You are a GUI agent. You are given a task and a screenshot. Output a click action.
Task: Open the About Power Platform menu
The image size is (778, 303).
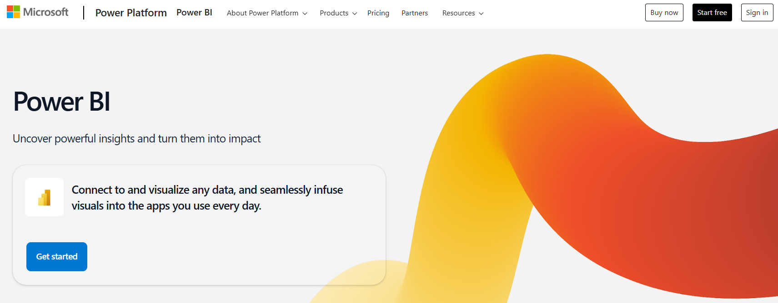(262, 13)
